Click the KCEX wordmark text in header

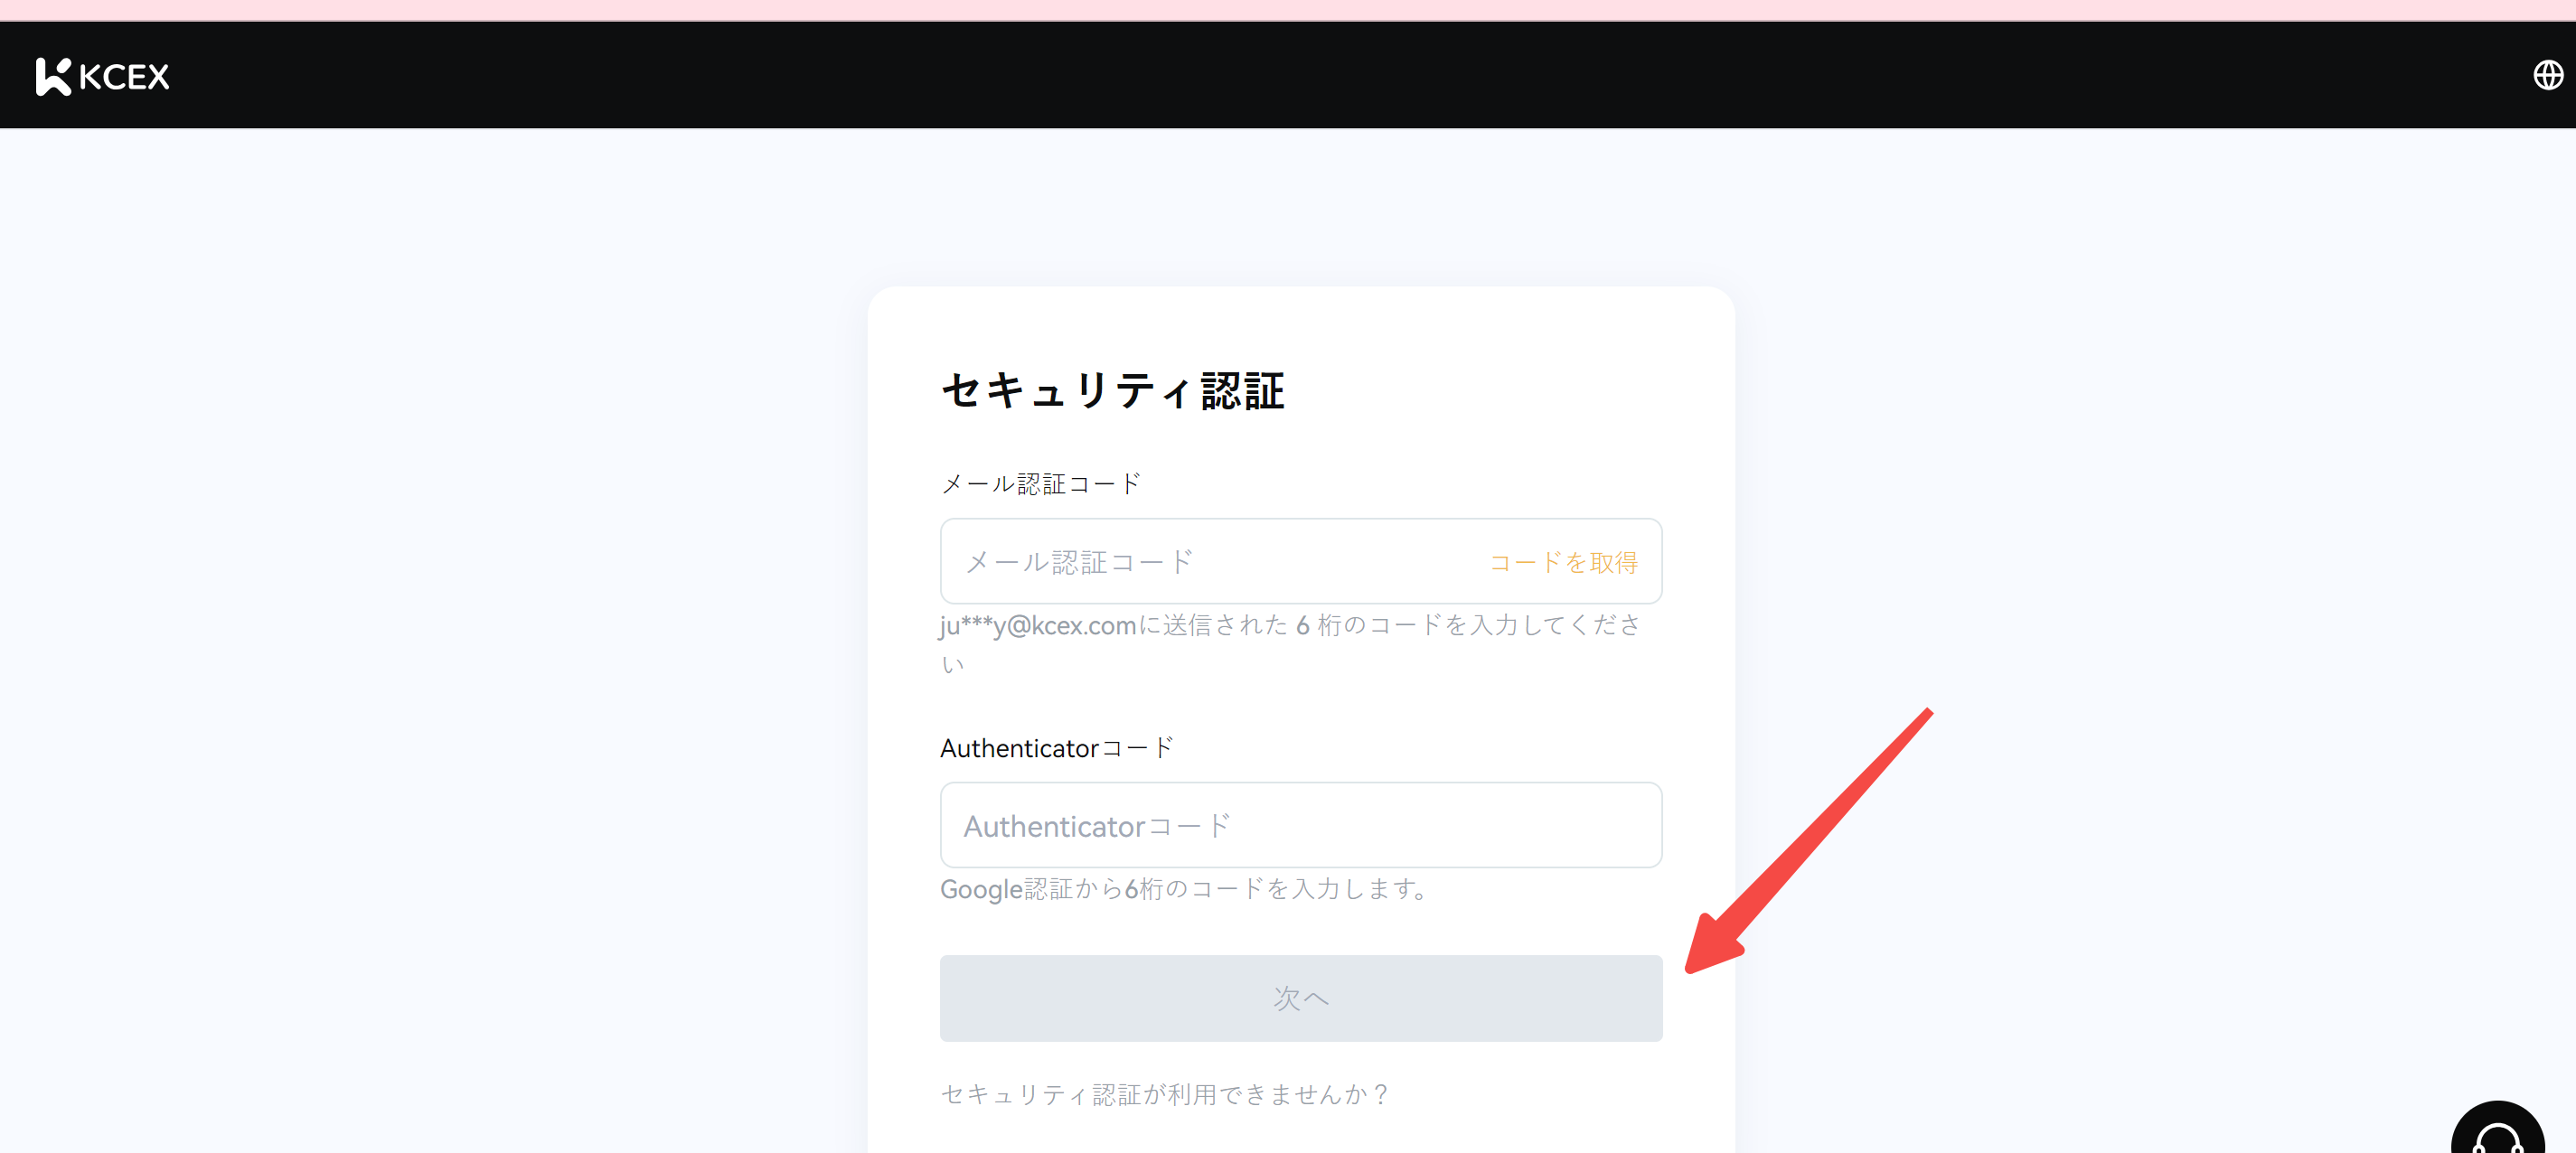coord(125,77)
